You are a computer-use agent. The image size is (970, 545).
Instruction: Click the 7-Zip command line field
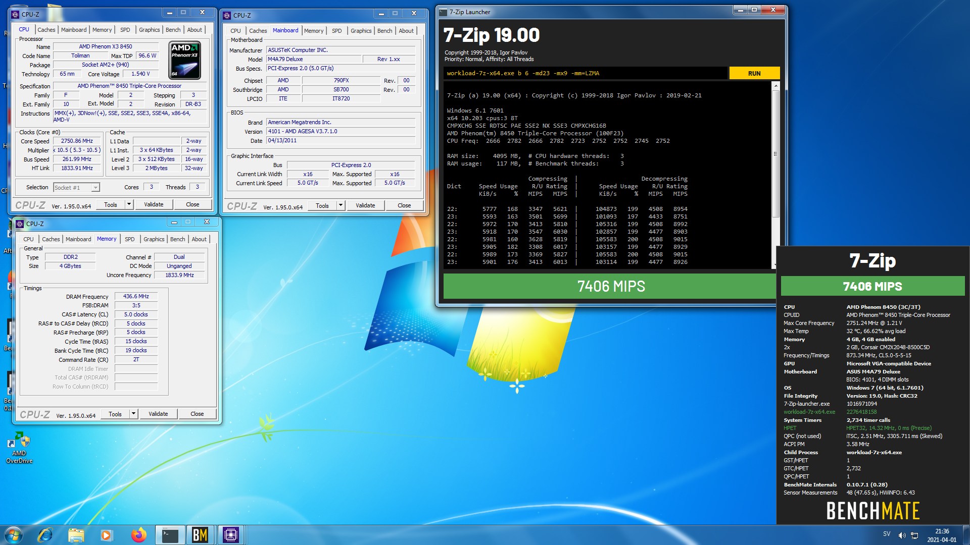point(585,73)
